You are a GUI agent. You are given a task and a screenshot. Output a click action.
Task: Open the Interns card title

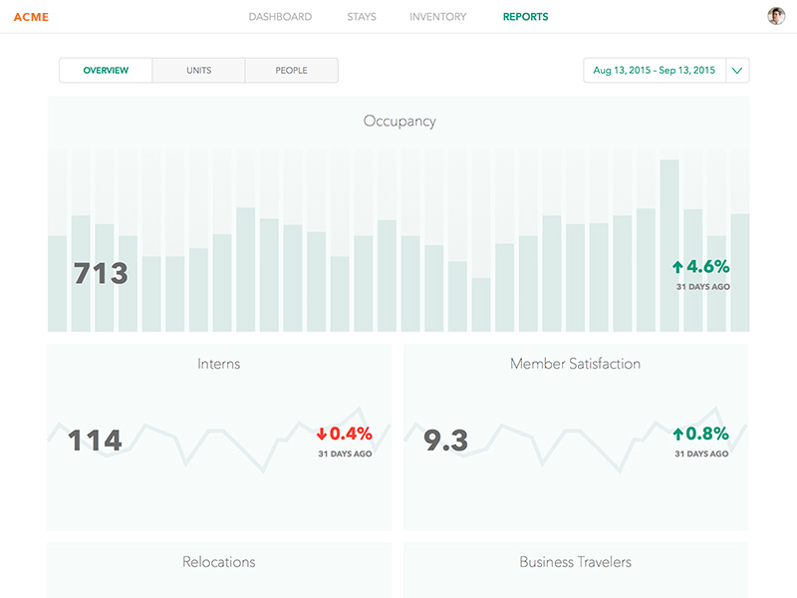point(218,364)
